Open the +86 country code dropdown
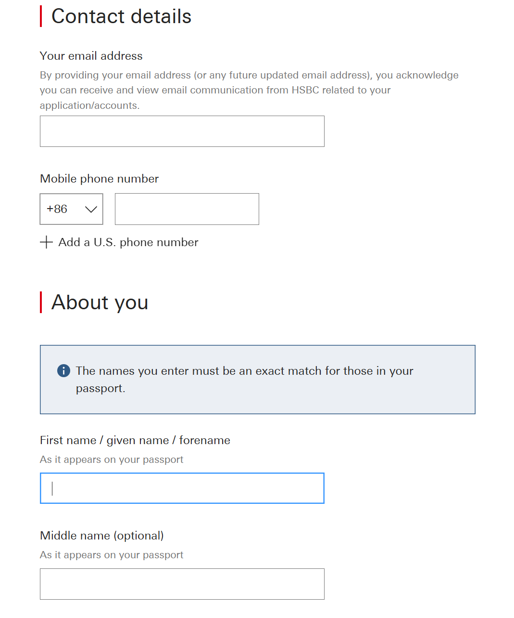This screenshot has width=514, height=618. [x=71, y=209]
